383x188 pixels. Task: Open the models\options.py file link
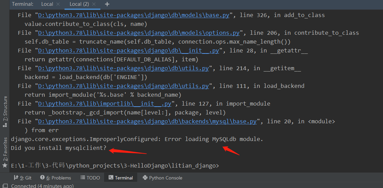(x=139, y=33)
